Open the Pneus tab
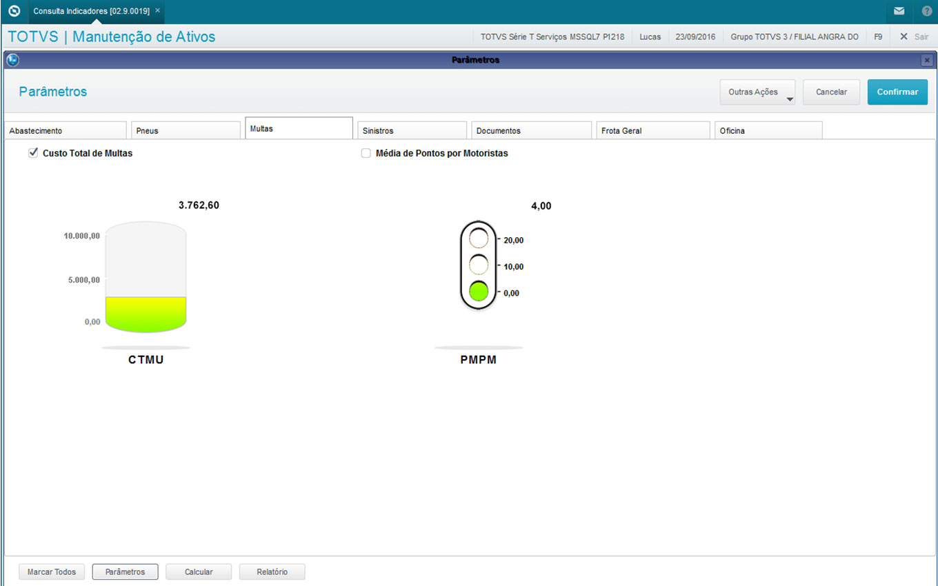 pos(185,130)
